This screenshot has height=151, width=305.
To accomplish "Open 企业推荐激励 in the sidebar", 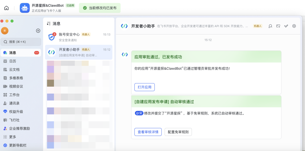I will pyautogui.click(x=21, y=128).
